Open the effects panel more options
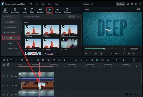Viewport: 143px width, 97px height. point(78,17)
